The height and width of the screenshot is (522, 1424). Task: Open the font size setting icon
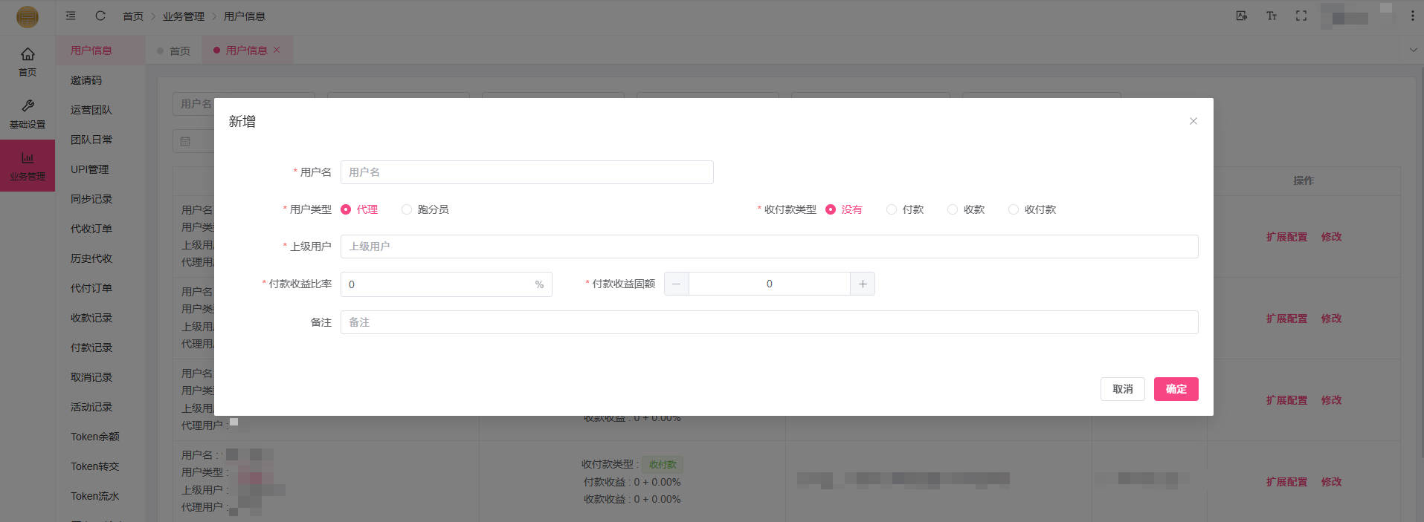click(1272, 16)
